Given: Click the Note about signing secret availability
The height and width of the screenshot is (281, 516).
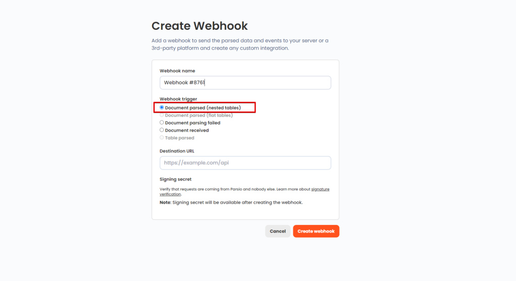Looking at the screenshot, I should [x=231, y=203].
